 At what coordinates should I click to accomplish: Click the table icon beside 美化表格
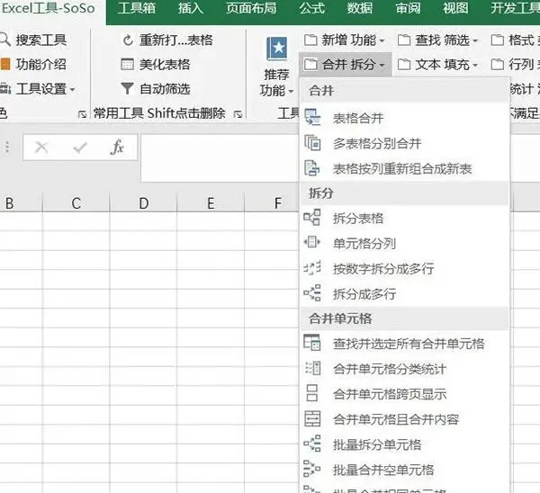[127, 65]
